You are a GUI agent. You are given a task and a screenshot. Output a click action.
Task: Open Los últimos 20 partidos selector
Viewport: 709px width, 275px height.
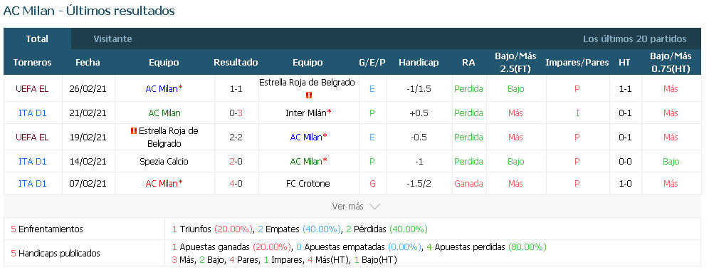point(634,39)
